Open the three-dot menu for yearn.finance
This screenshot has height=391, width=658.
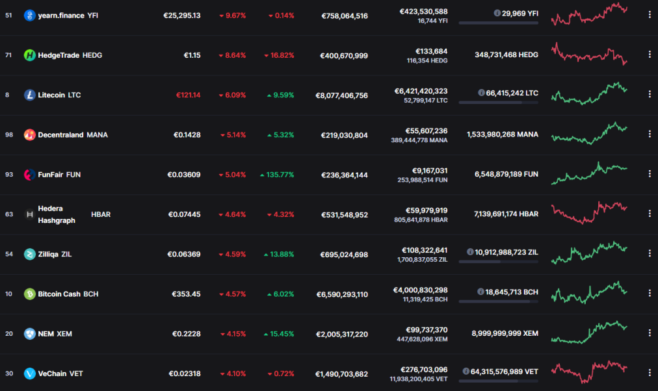coord(650,15)
